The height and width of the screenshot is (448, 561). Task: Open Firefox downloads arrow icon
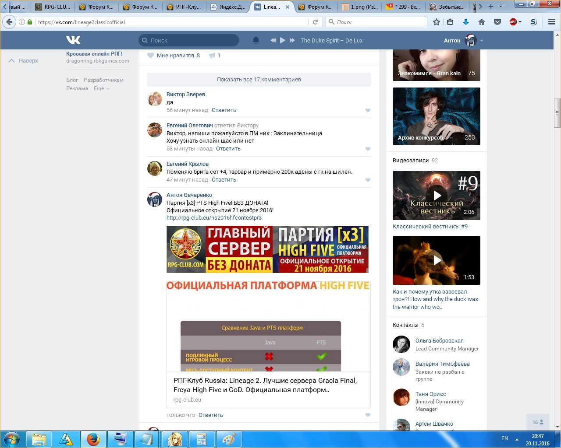click(x=466, y=22)
